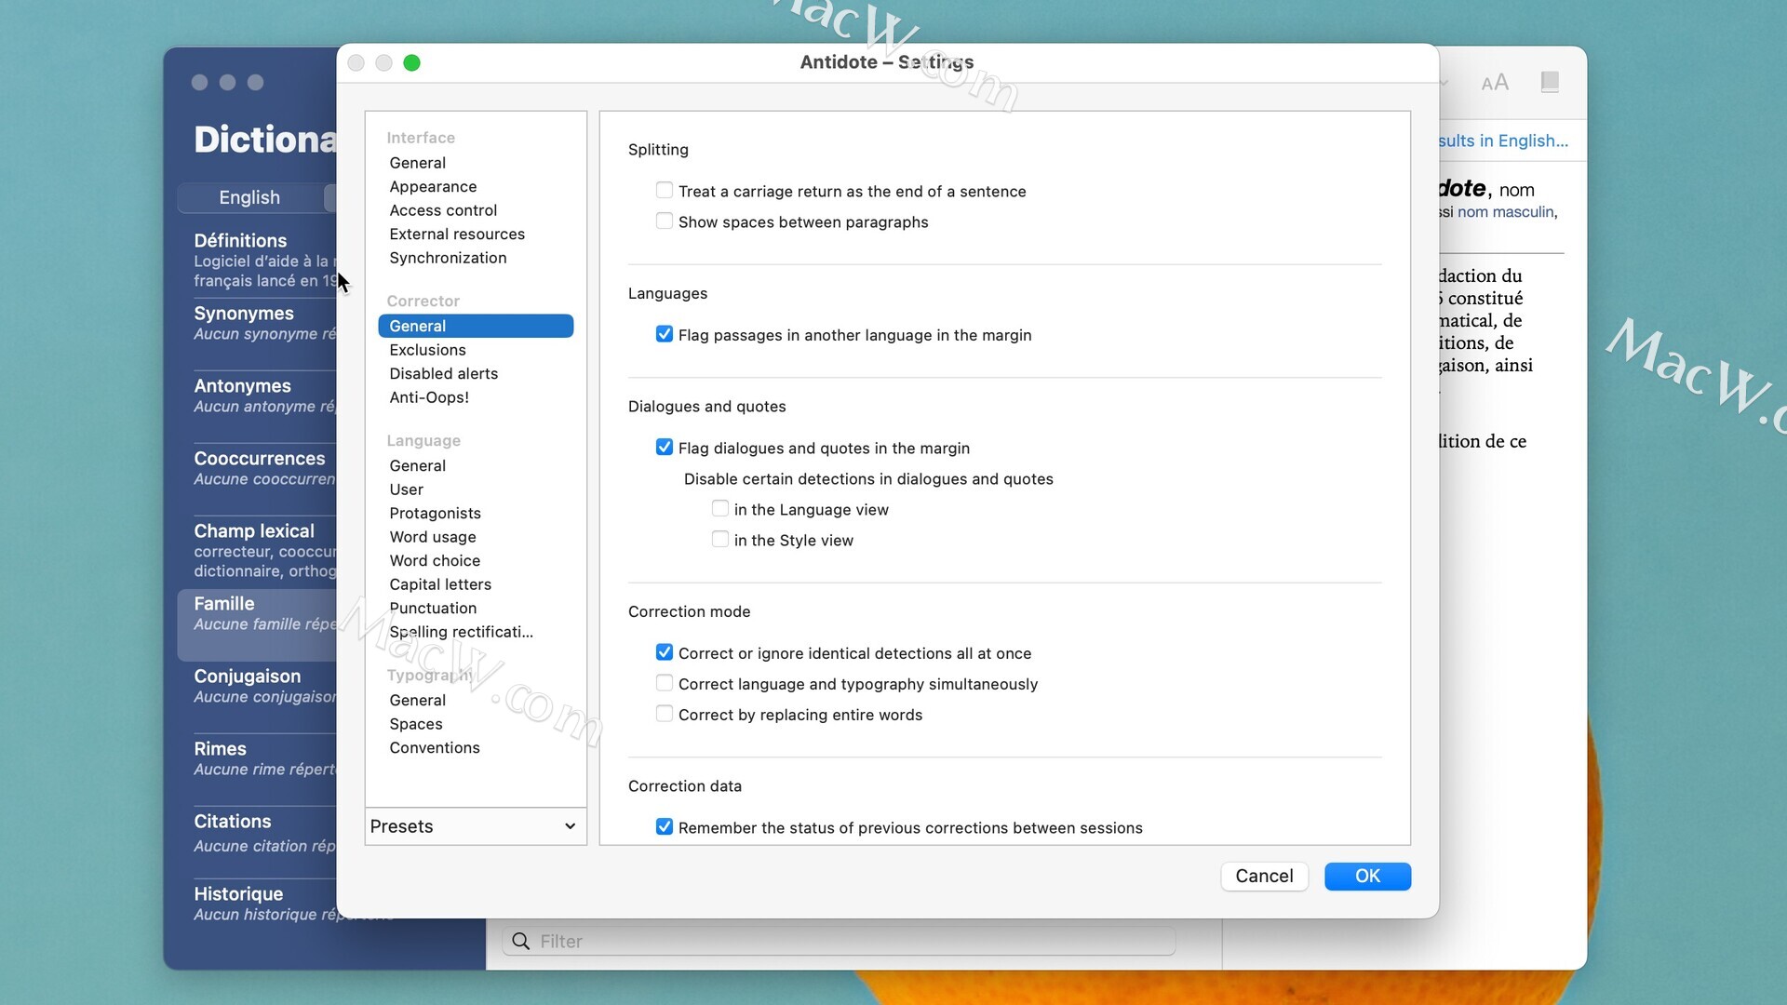Viewport: 1787px width, 1005px height.
Task: Click the text size AA icon in Dictionary window
Action: (x=1495, y=83)
